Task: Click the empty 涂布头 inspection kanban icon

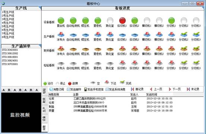Action: (61, 63)
